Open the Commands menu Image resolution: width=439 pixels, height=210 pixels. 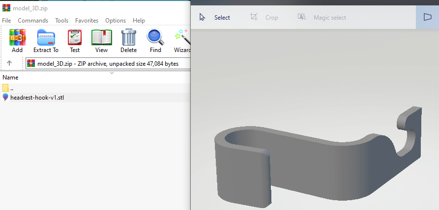point(33,21)
